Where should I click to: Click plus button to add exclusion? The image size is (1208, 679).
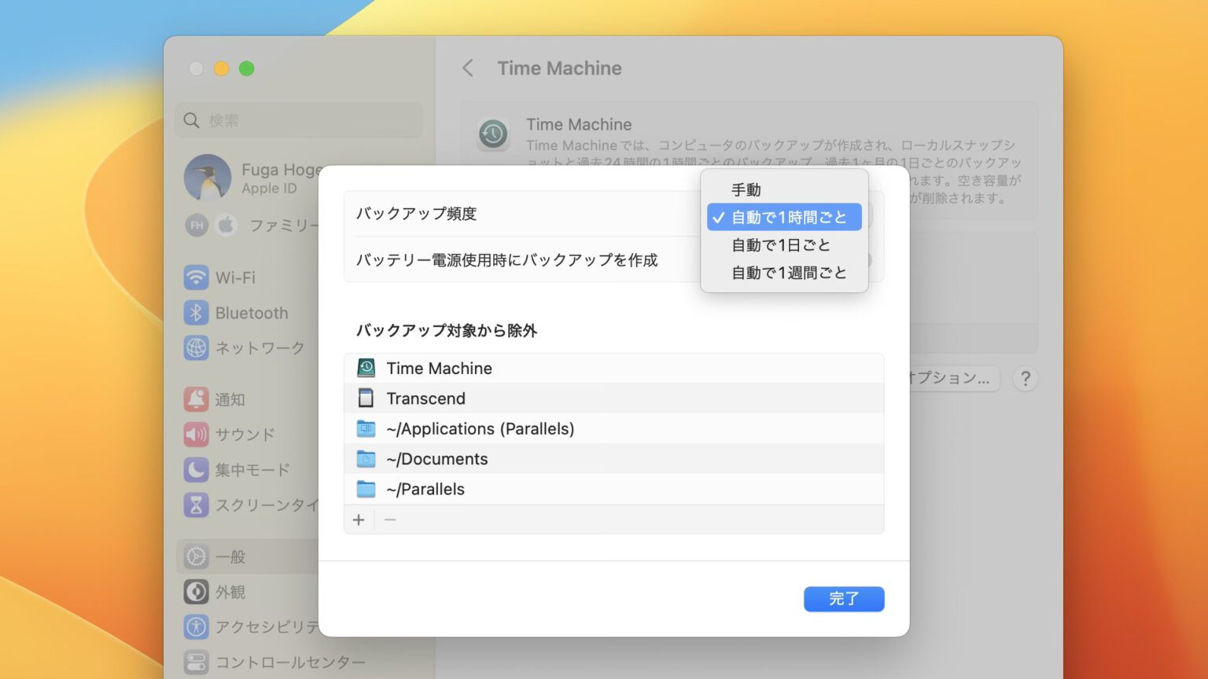[x=359, y=519]
